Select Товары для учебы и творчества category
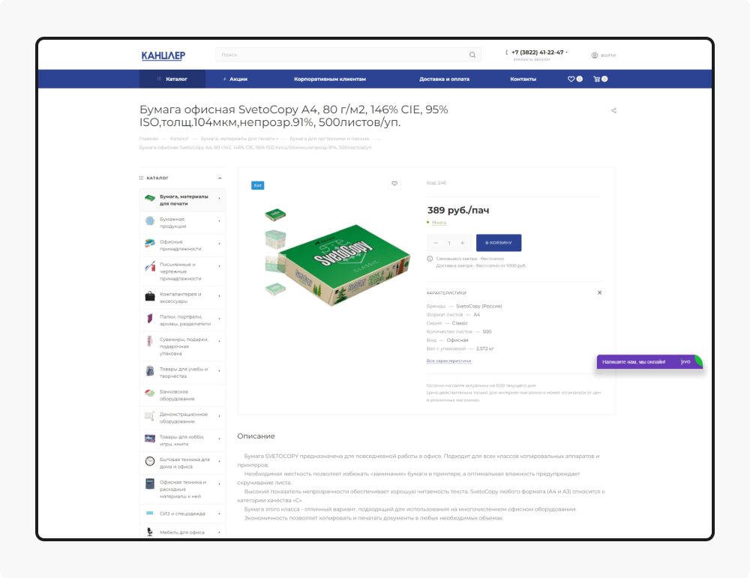The image size is (750, 578). [x=182, y=373]
